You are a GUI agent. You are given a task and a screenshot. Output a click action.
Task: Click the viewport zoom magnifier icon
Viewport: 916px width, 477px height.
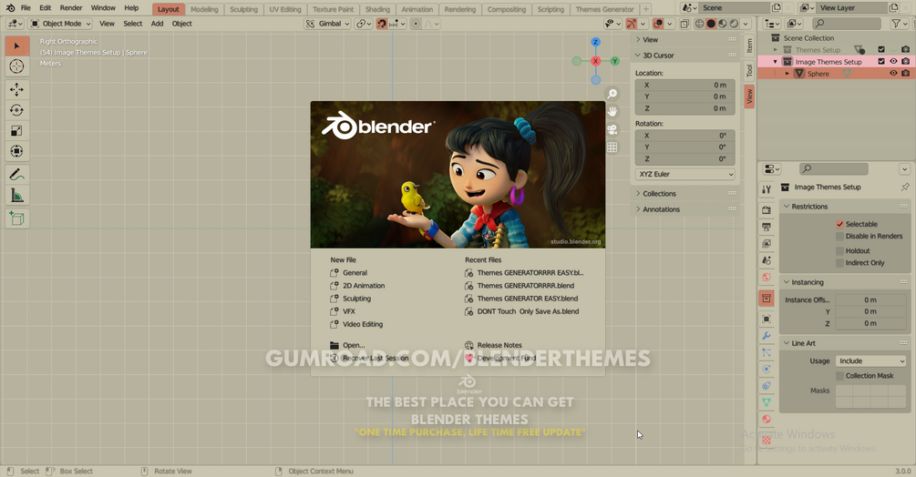(x=612, y=93)
